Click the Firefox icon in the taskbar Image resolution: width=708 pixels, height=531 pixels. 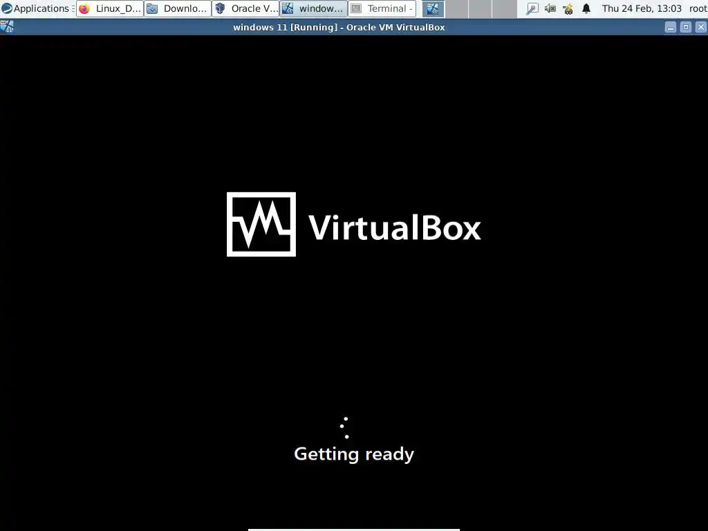click(x=84, y=8)
